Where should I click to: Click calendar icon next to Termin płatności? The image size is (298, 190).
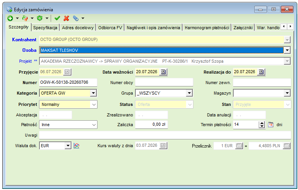tap(271, 125)
